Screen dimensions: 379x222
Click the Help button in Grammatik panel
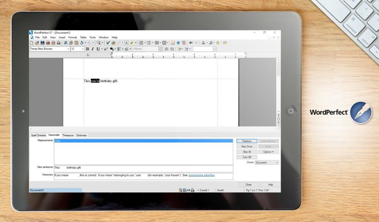tap(271, 185)
